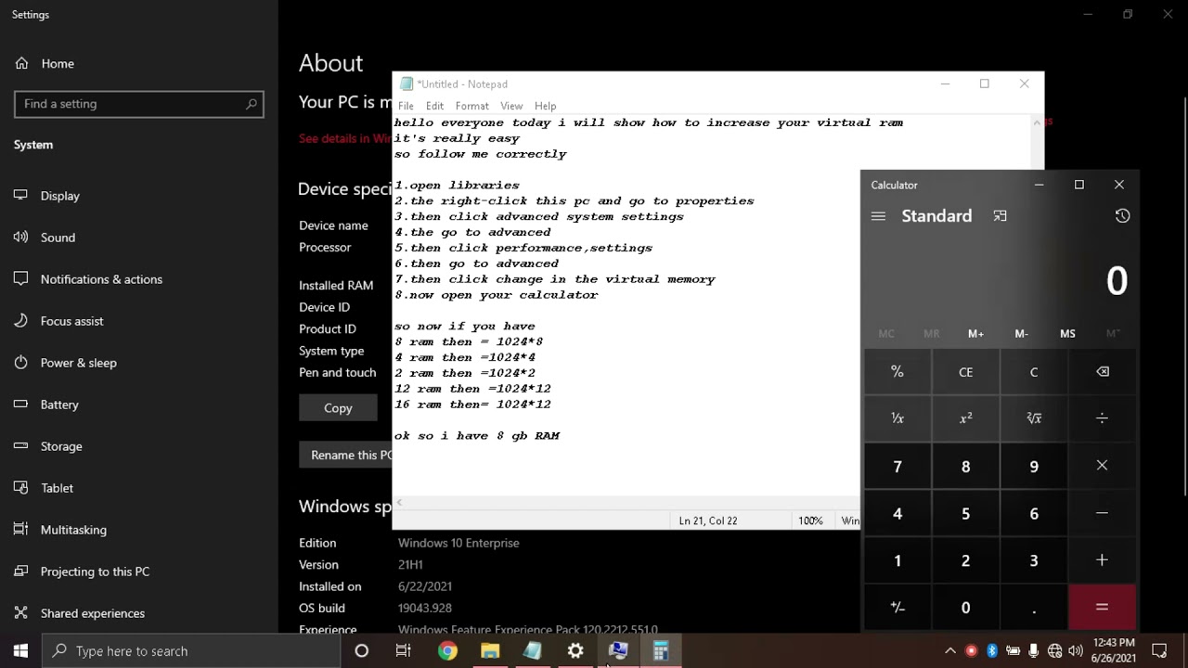Screen dimensions: 1188x668
Task: Click See details in Windows Security link
Action: click(x=344, y=138)
